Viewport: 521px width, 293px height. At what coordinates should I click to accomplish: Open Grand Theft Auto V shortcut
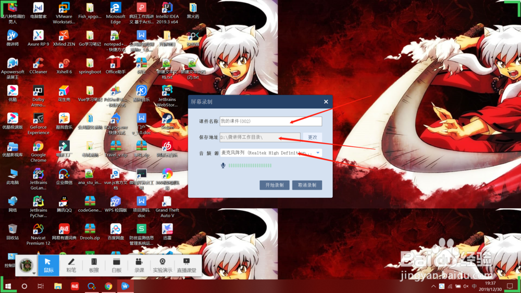click(x=167, y=207)
